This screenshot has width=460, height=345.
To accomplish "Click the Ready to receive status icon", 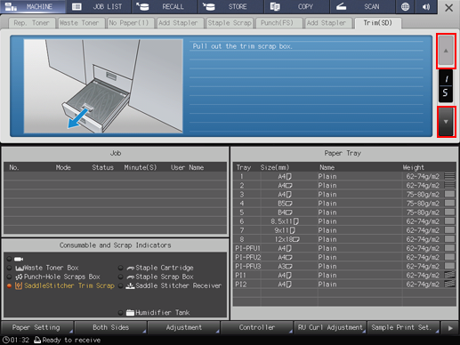I will pos(37,340).
